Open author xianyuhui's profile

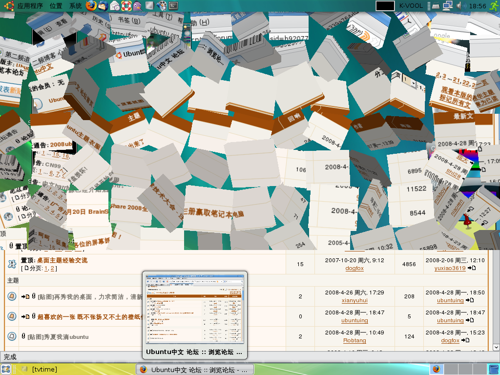tap(354, 300)
